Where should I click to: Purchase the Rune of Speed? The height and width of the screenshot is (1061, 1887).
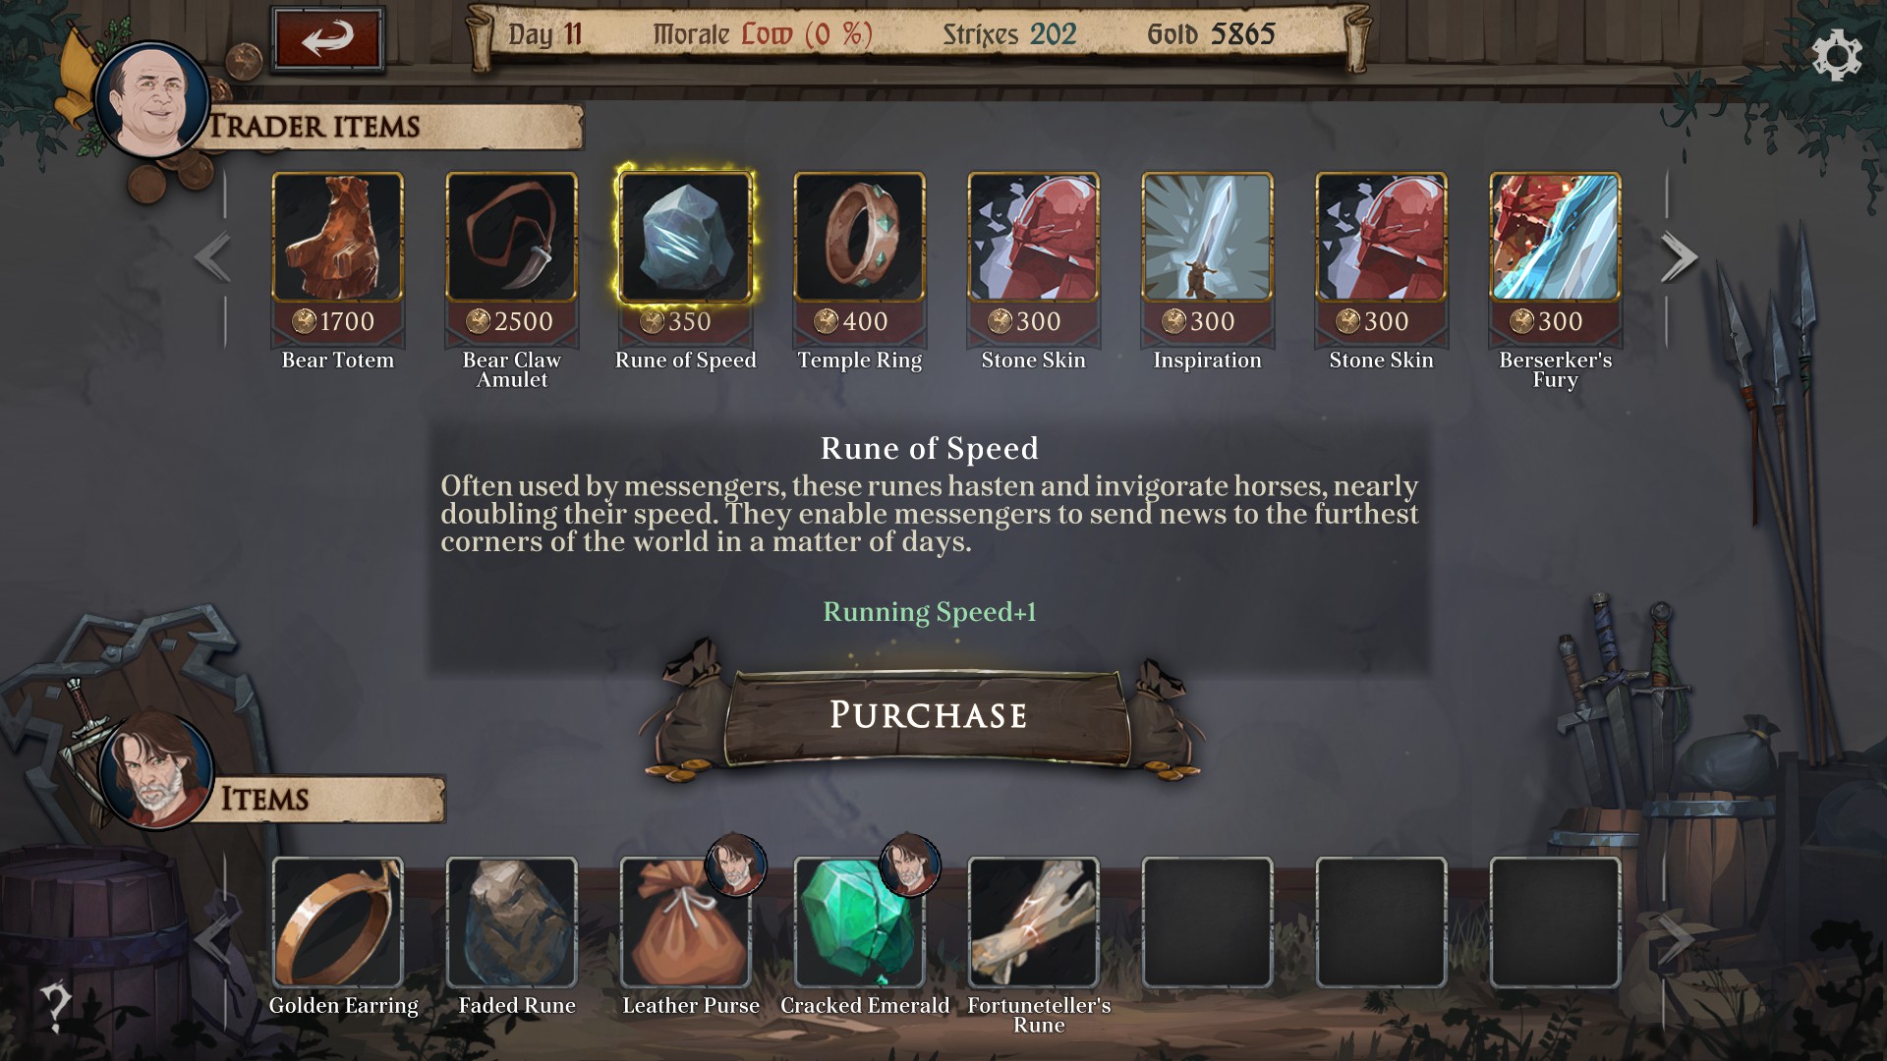[928, 715]
